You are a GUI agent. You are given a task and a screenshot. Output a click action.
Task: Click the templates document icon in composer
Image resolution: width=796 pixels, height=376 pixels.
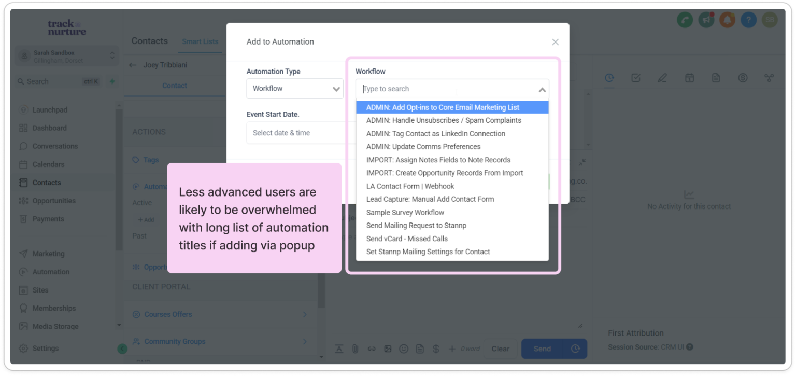420,349
